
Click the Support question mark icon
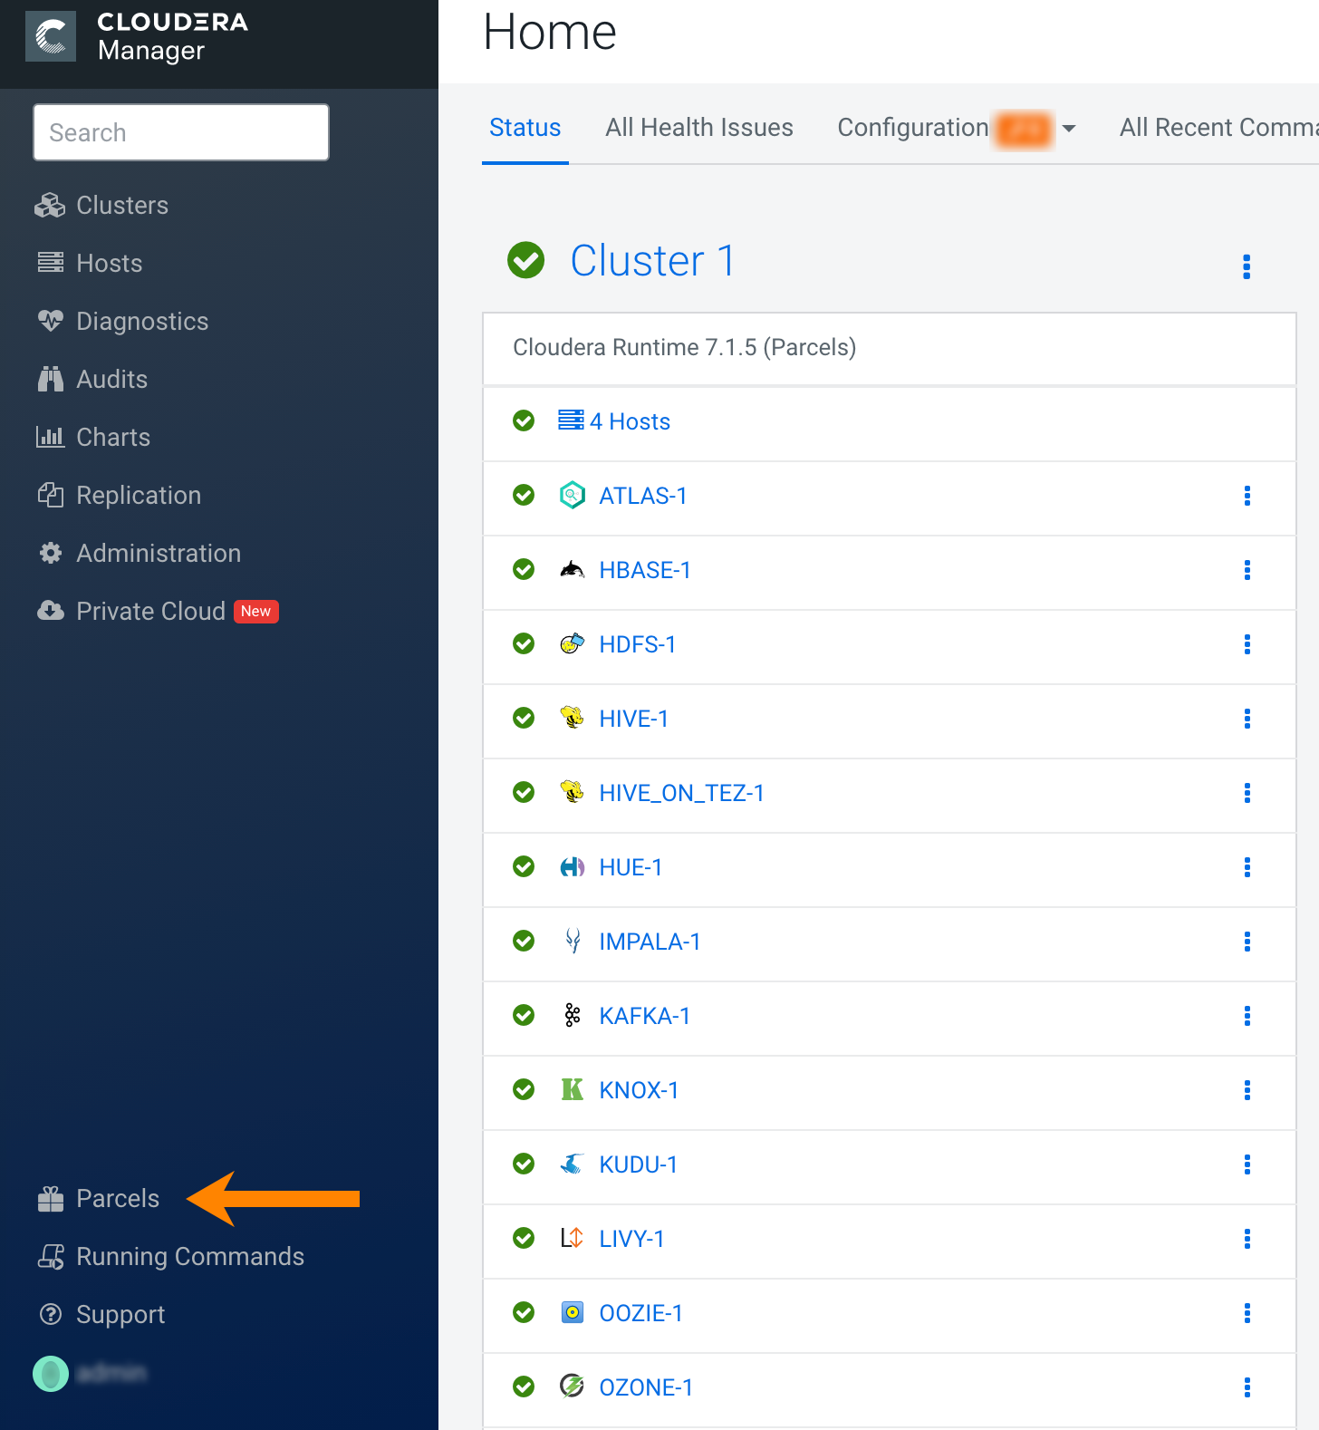tap(52, 1314)
